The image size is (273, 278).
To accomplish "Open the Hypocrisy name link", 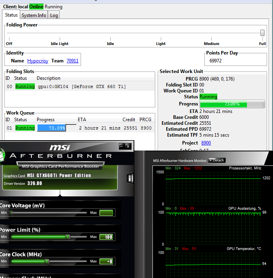I will [38, 61].
